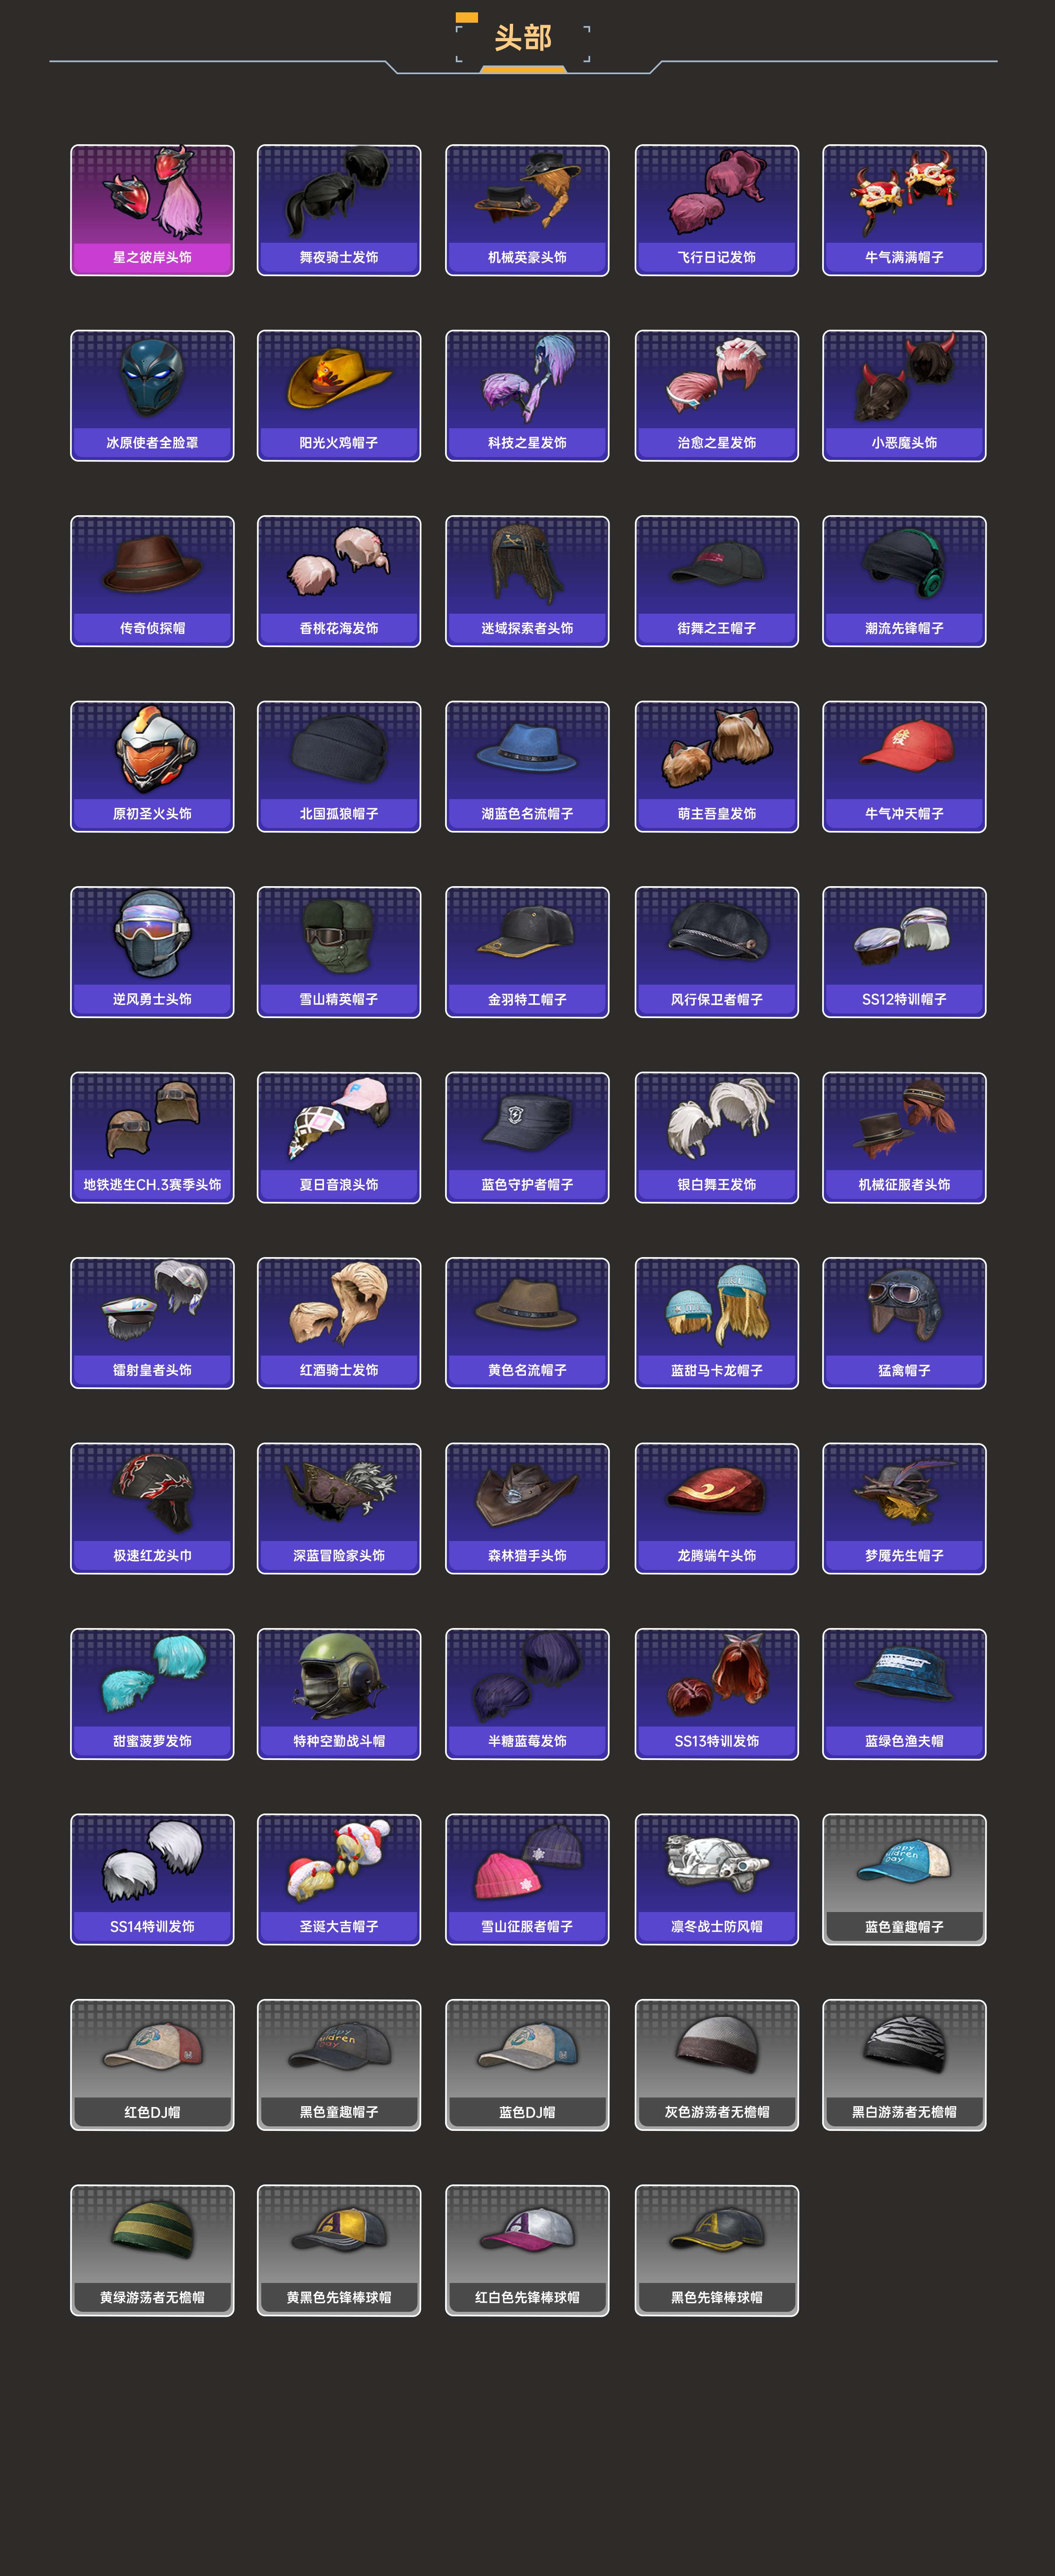Click the 黑色先锋棒球帽 card

tap(717, 2251)
